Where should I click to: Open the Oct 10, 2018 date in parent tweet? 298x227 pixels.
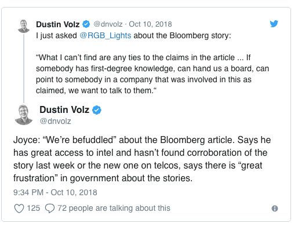tap(150, 24)
